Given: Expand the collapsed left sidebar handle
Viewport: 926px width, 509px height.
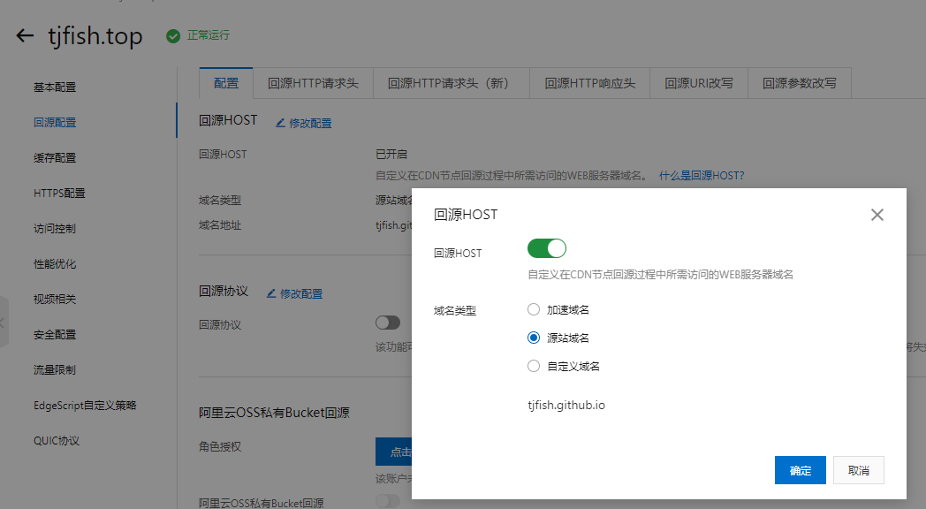Looking at the screenshot, I should [3, 323].
